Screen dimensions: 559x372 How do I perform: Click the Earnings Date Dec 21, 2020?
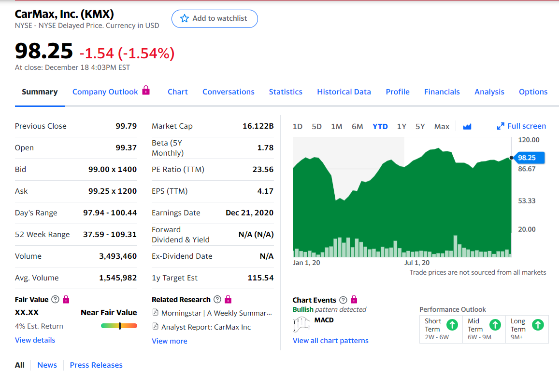pos(250,213)
